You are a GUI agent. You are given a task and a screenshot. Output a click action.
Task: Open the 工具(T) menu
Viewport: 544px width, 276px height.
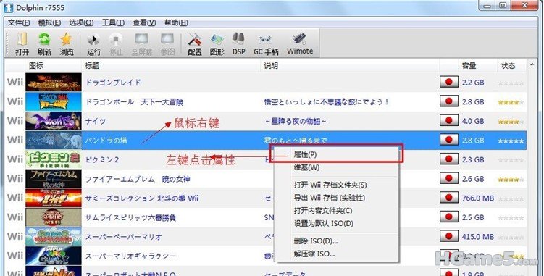point(113,22)
